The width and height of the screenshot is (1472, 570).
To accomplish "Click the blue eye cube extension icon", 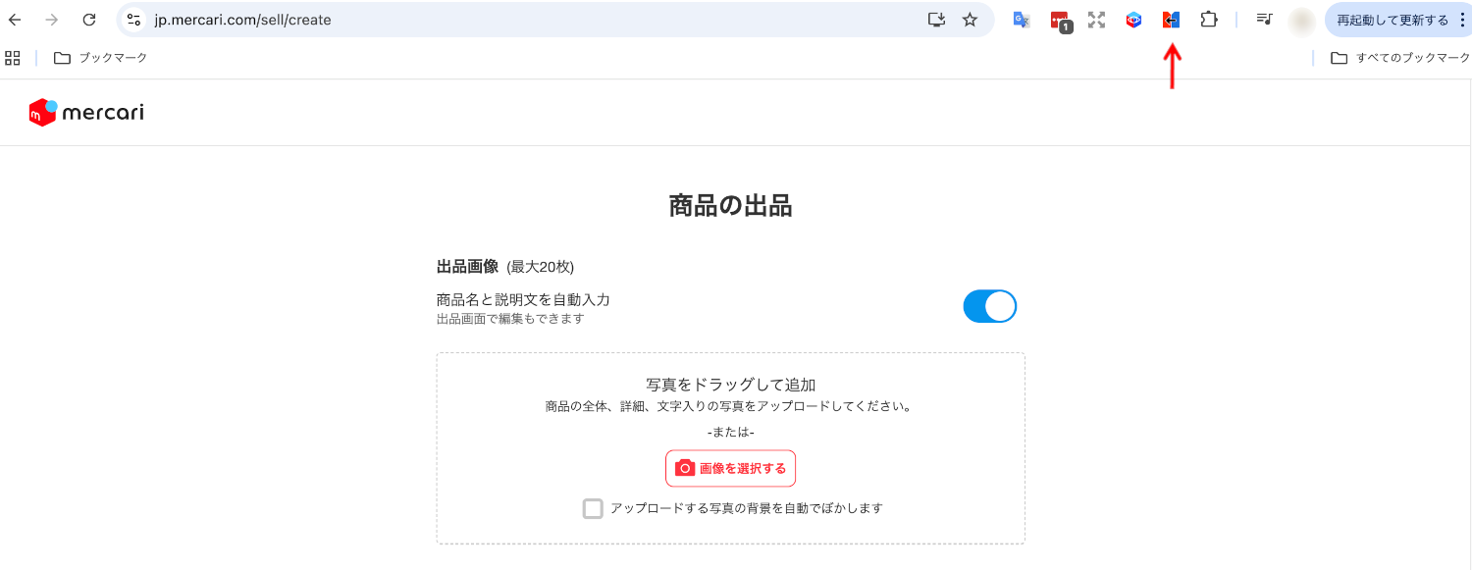I will [1133, 20].
